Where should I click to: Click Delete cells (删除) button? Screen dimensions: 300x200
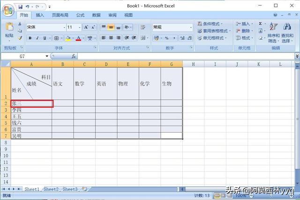tap(245, 31)
